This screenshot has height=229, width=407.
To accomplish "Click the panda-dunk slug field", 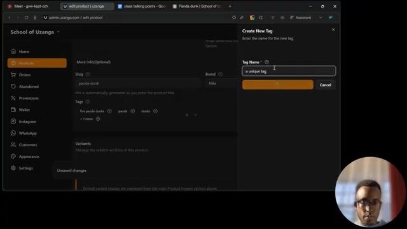I will (138, 83).
